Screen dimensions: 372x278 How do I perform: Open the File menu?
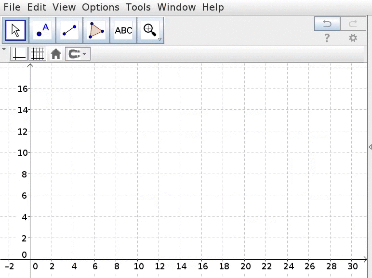(x=12, y=7)
